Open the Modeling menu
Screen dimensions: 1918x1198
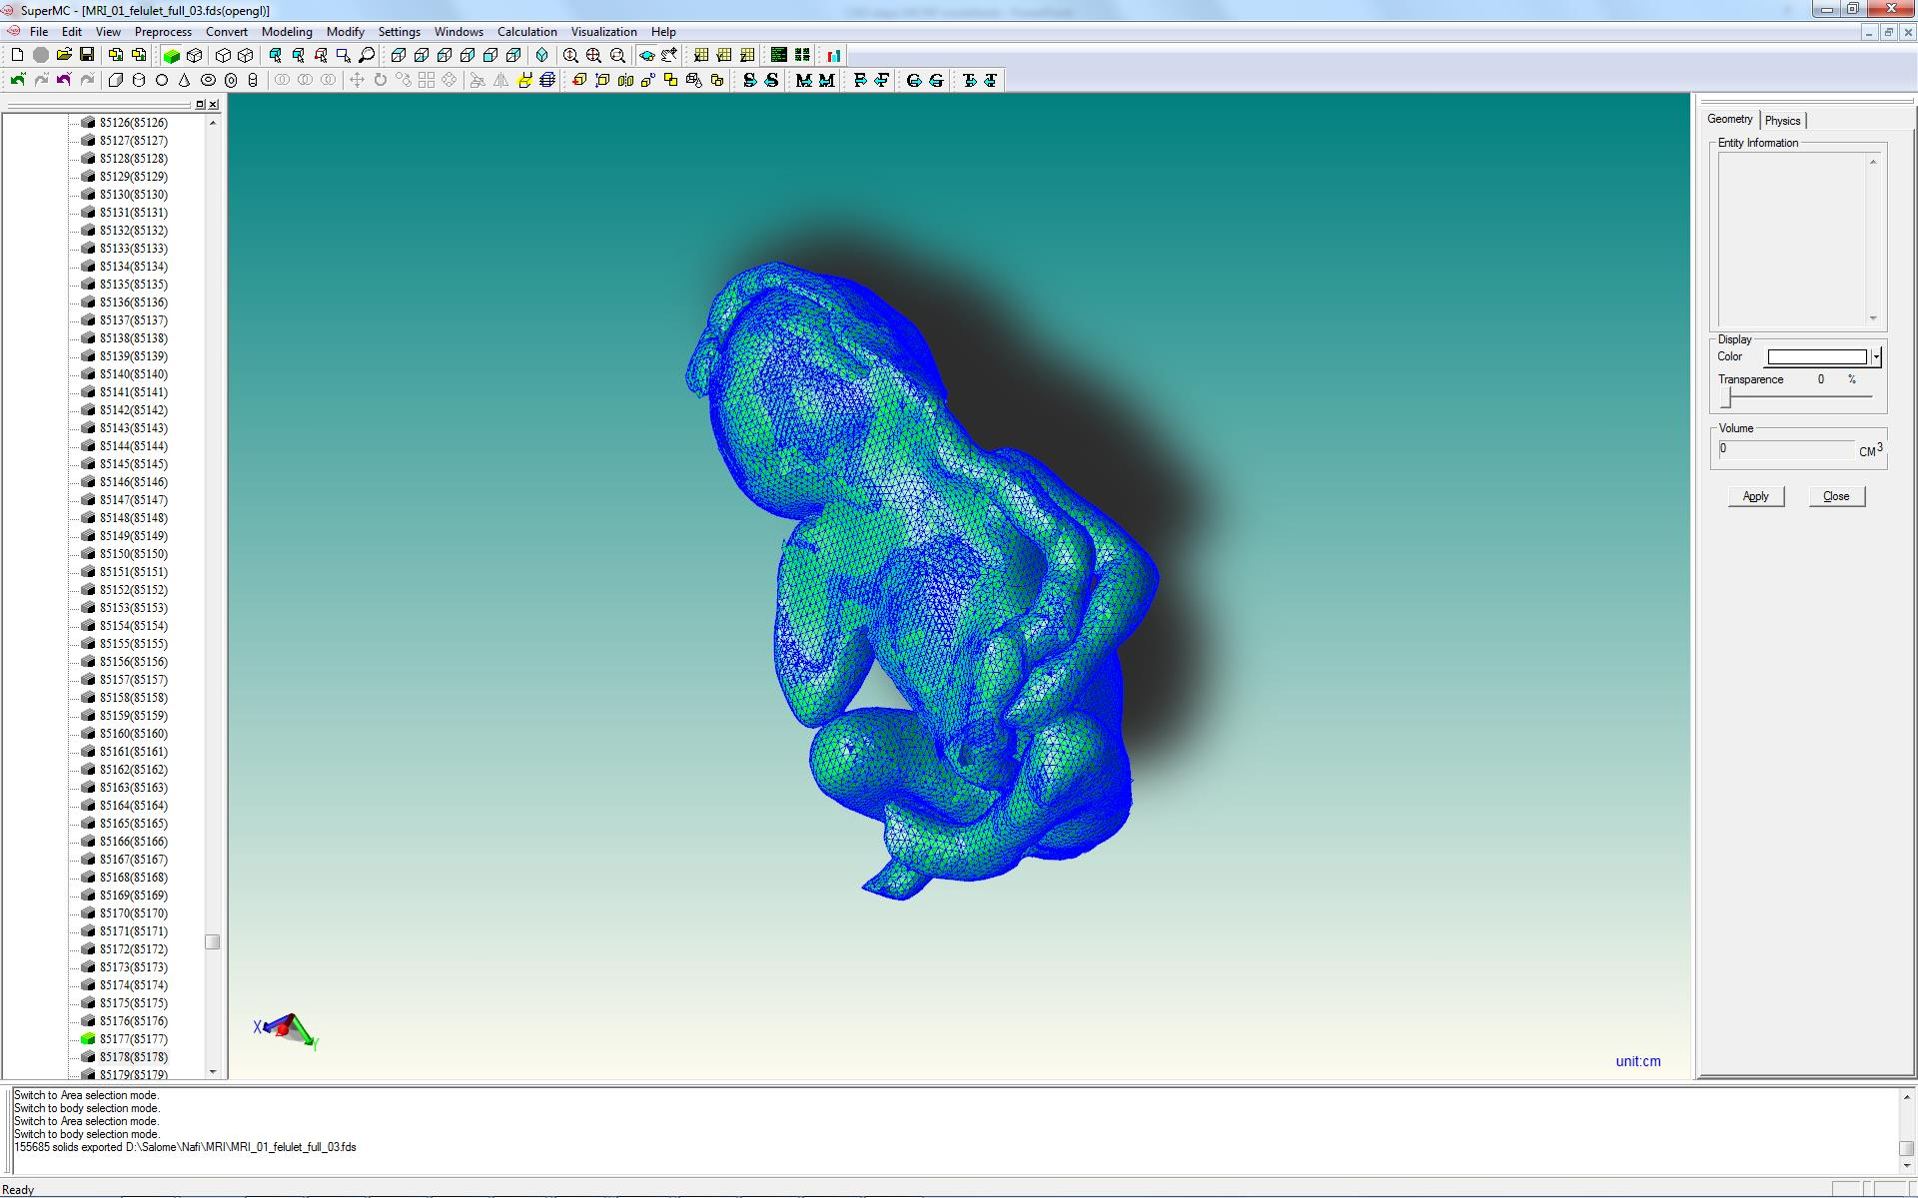287,31
